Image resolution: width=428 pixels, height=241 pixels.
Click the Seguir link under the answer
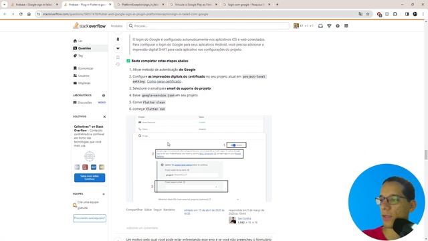point(158,210)
